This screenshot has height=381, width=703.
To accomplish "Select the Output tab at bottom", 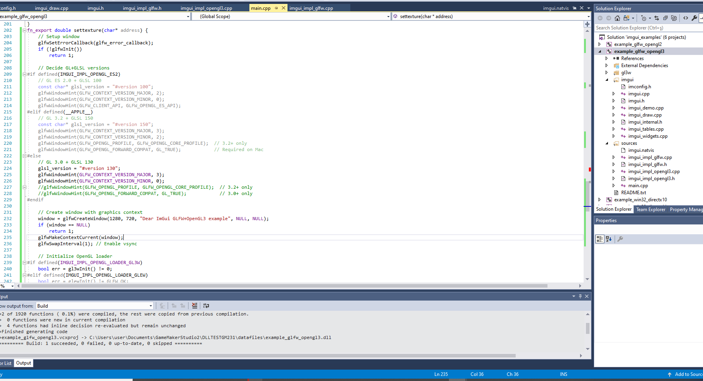I will (24, 363).
